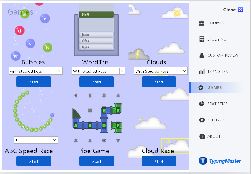Start the WordTris game
This screenshot has height=174, width=251.
tap(97, 82)
